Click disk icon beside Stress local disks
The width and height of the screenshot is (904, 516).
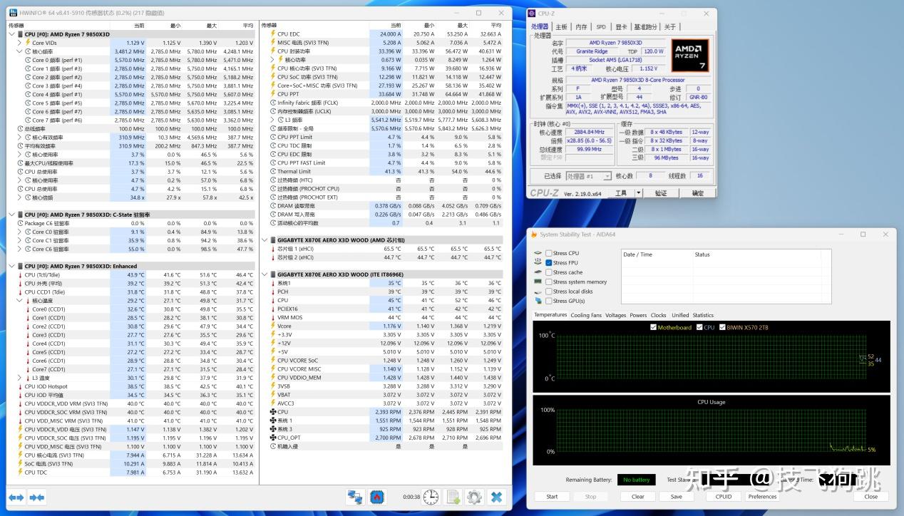[538, 291]
